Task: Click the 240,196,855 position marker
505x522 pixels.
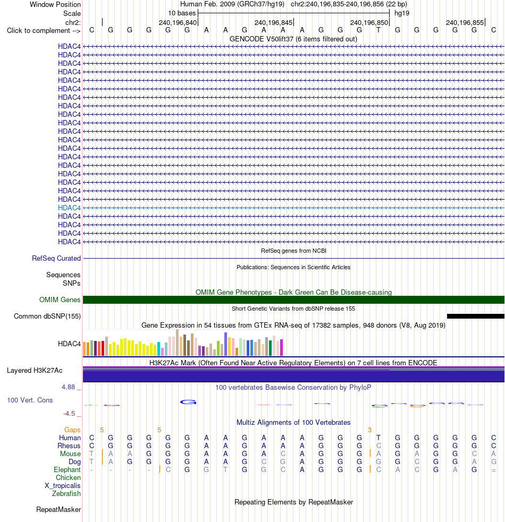Action: pyautogui.click(x=465, y=23)
